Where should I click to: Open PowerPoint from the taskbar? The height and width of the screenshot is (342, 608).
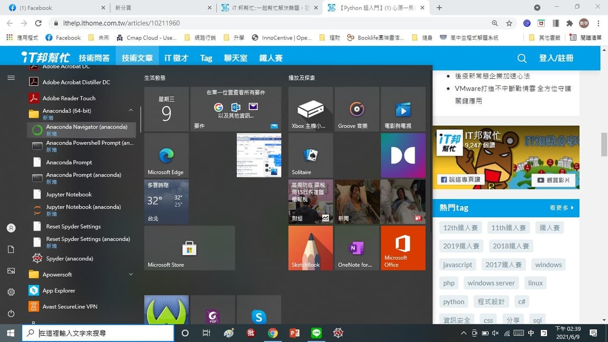294,333
